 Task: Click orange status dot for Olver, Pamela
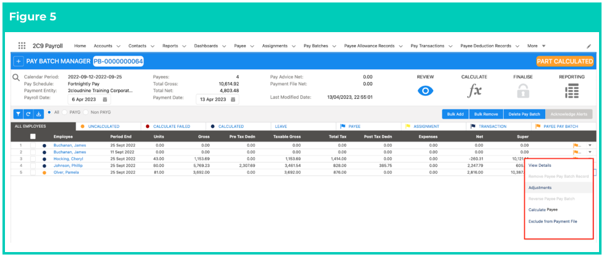(45, 172)
